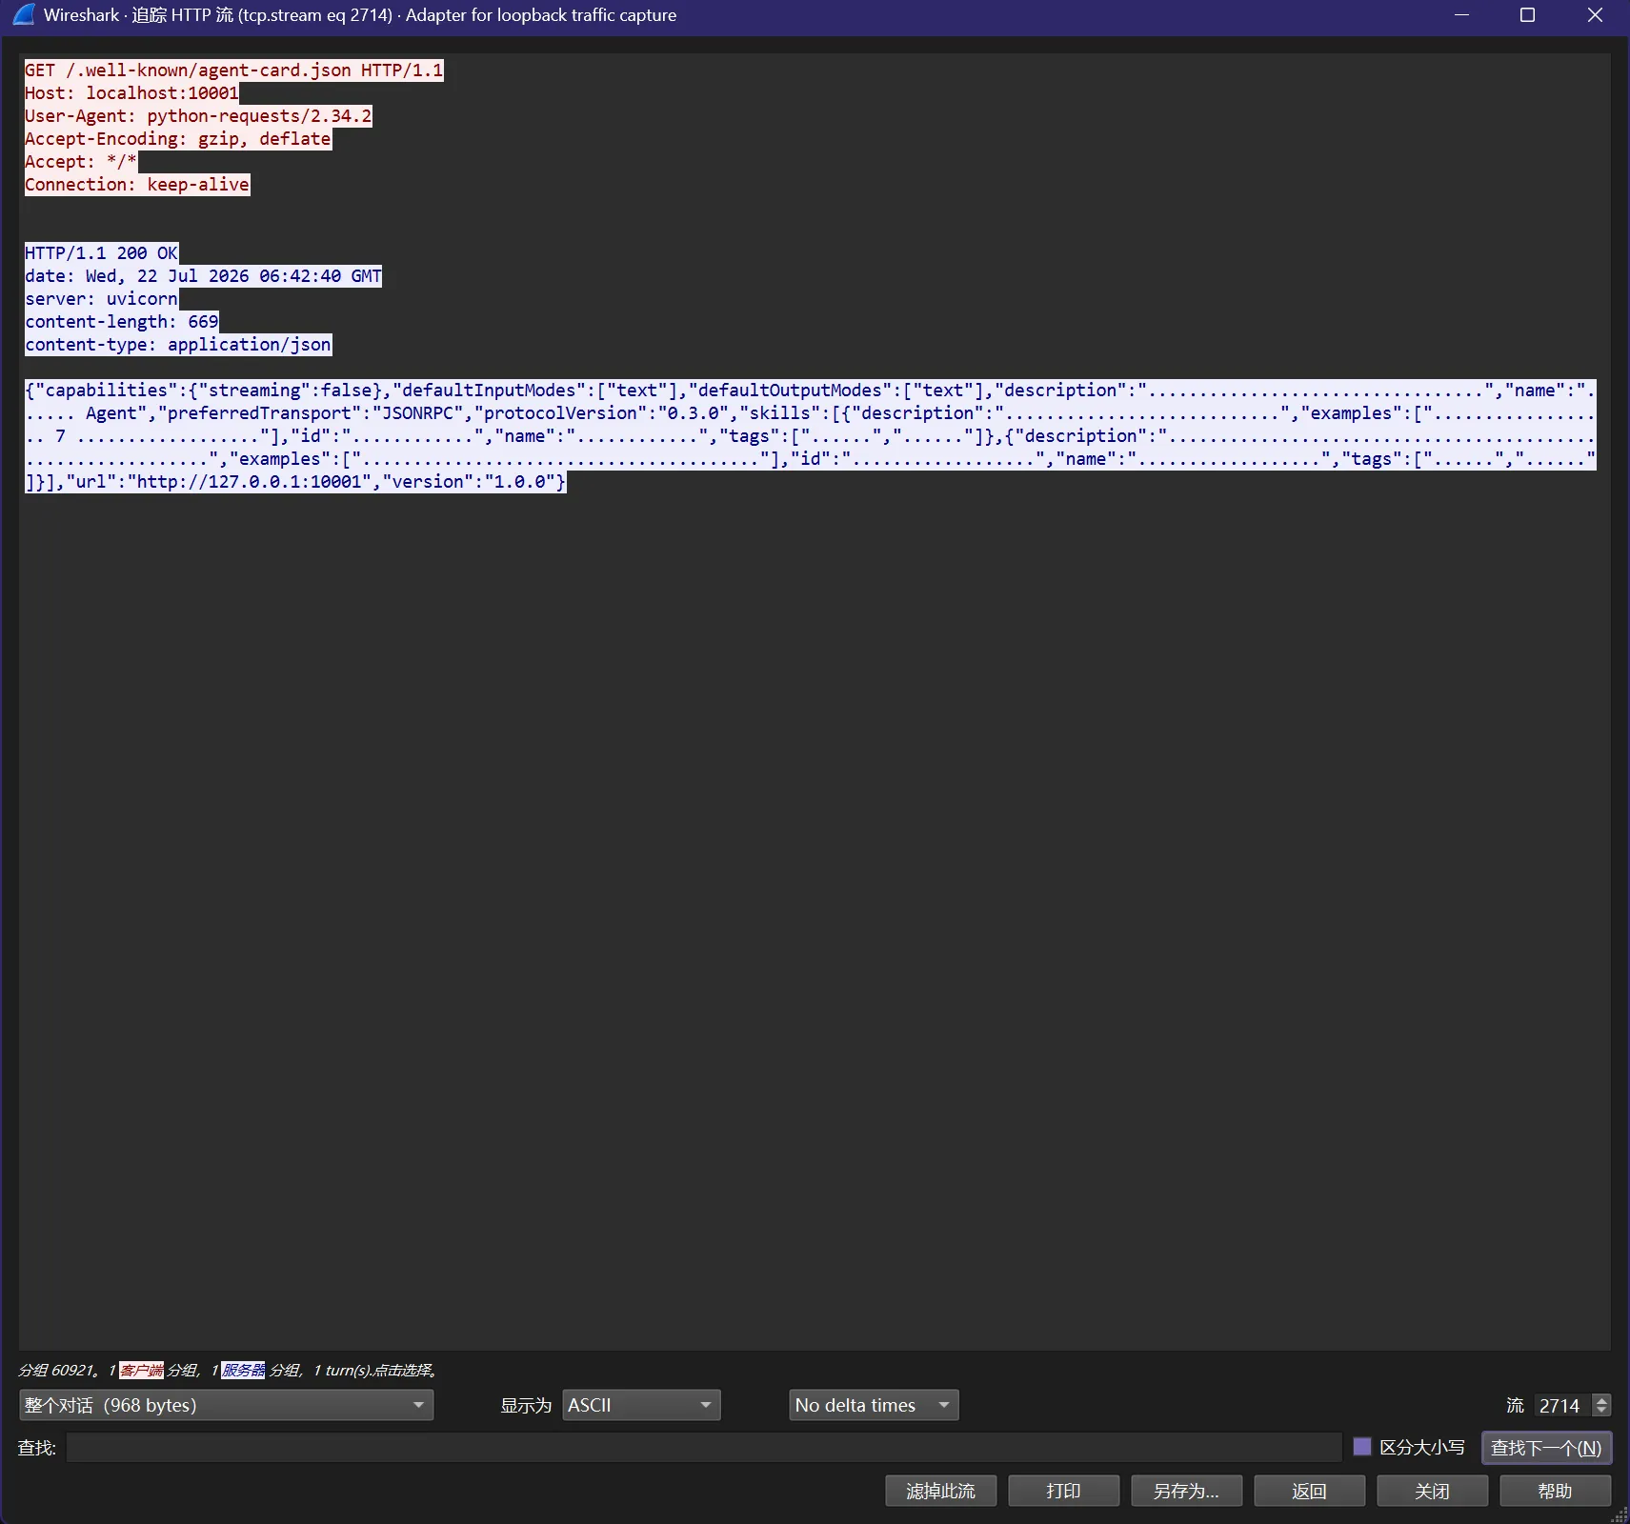This screenshot has width=1630, height=1524.
Task: Click the HTTP/1.1 200 OK response line
Action: (x=101, y=253)
